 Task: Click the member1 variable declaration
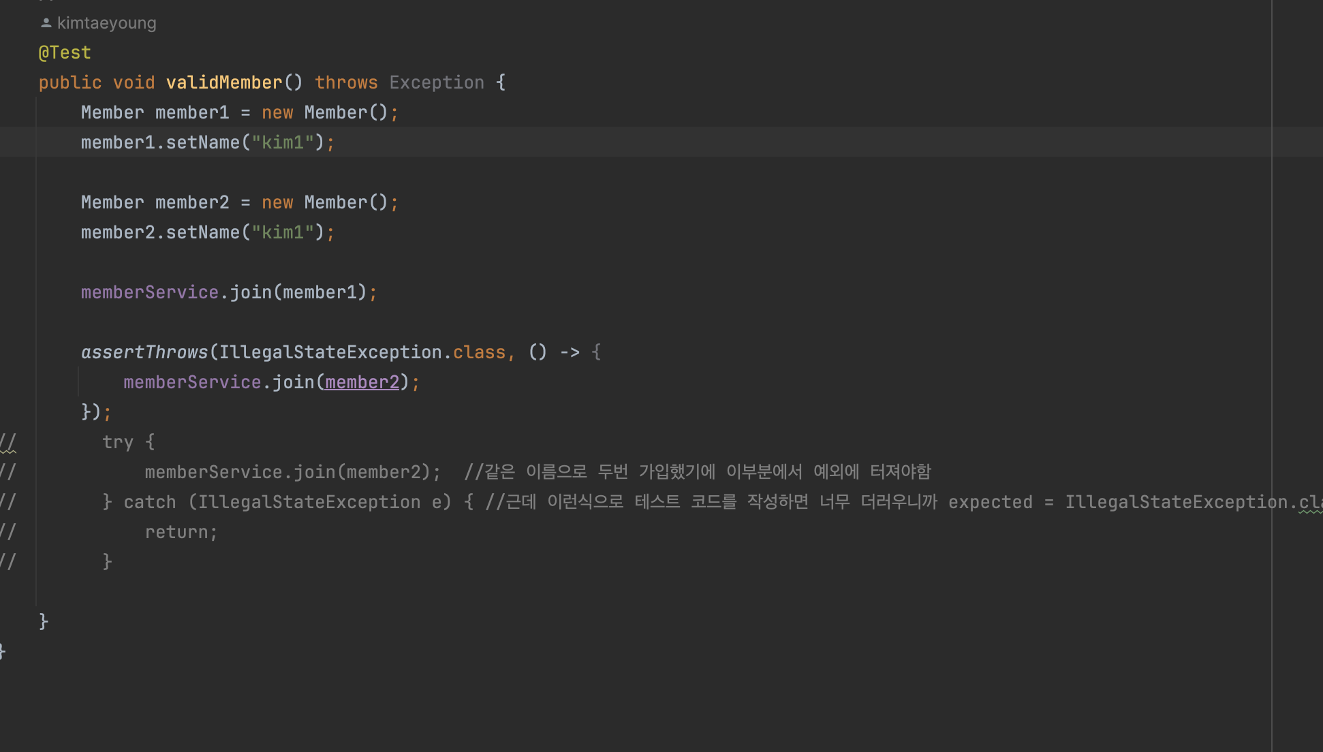(x=191, y=112)
